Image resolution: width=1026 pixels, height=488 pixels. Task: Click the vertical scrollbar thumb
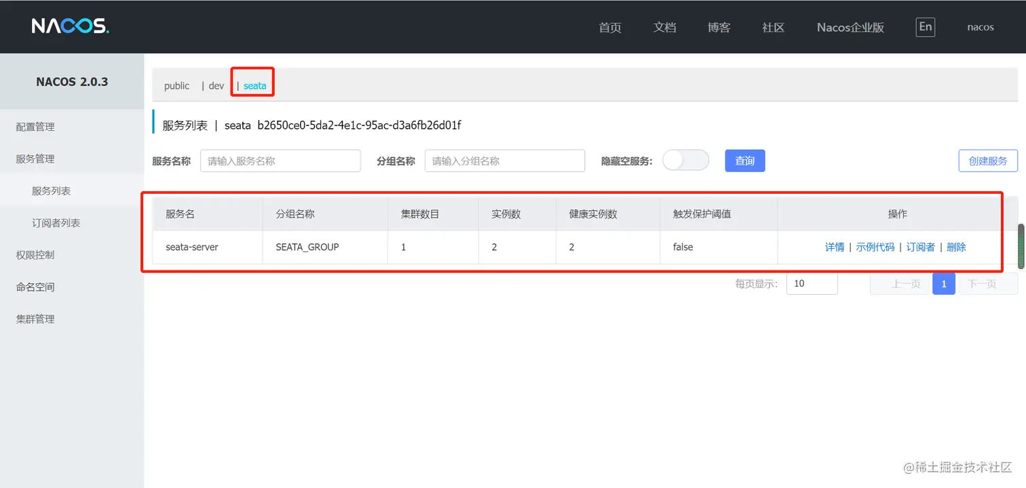1021,246
